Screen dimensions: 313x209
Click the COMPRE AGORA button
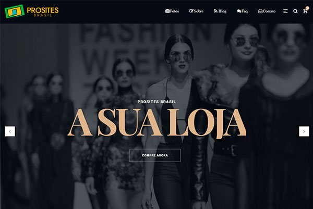155,155
